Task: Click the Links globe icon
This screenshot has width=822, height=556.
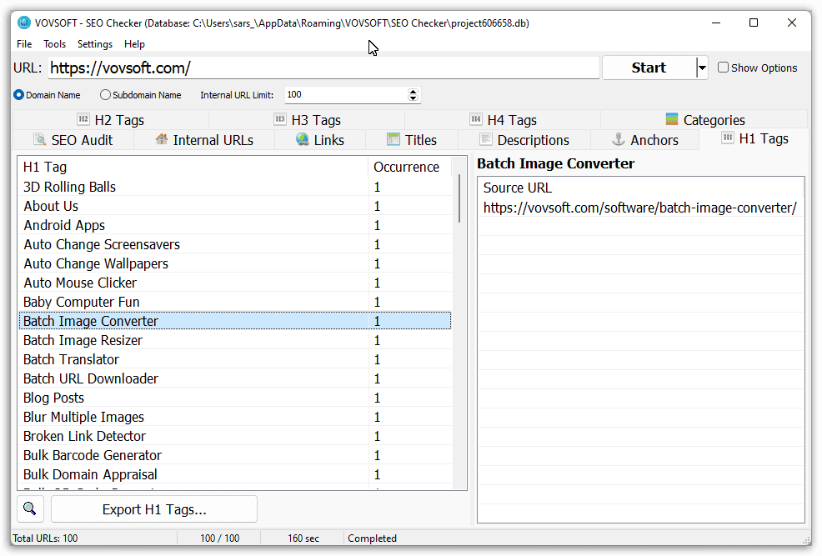Action: click(x=303, y=139)
